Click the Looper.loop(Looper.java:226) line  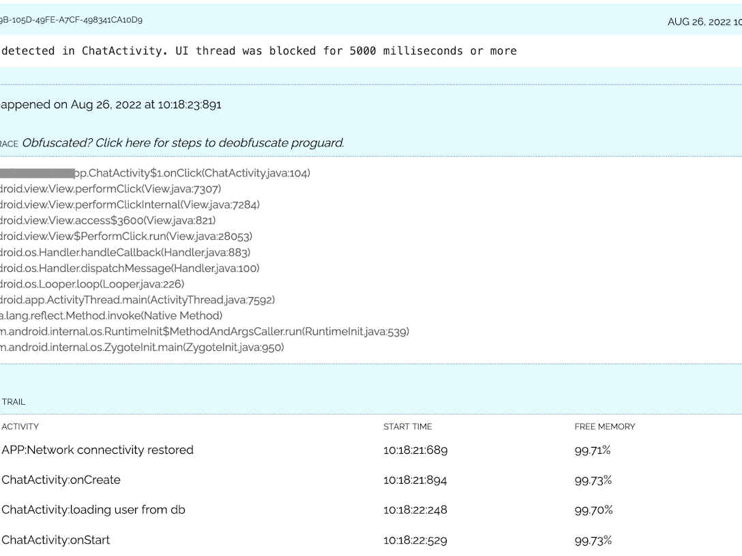click(92, 284)
